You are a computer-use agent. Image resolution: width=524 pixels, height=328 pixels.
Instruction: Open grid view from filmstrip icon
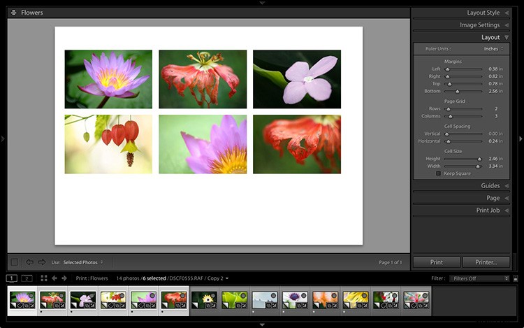[x=44, y=278]
